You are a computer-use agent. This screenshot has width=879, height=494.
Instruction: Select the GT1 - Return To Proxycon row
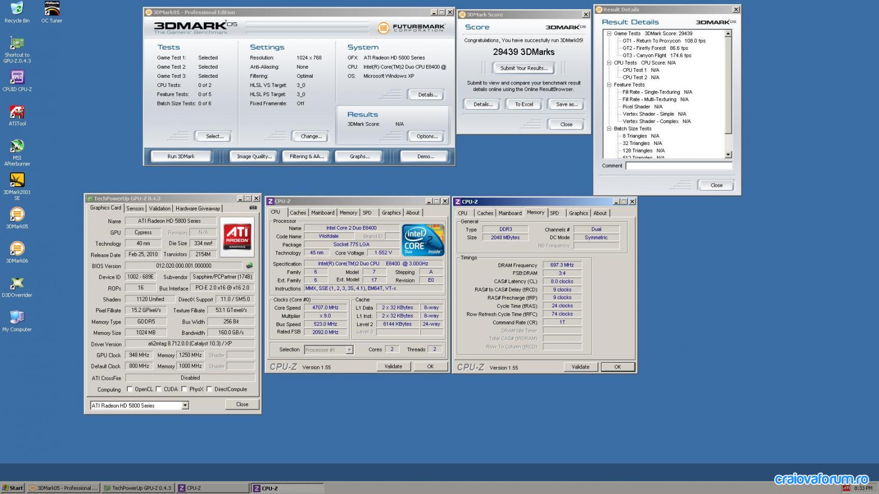[x=664, y=41]
